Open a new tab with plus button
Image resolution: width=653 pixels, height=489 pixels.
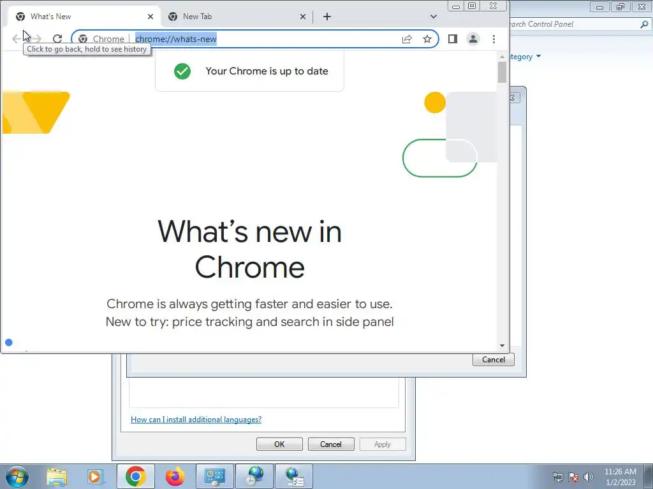[327, 17]
